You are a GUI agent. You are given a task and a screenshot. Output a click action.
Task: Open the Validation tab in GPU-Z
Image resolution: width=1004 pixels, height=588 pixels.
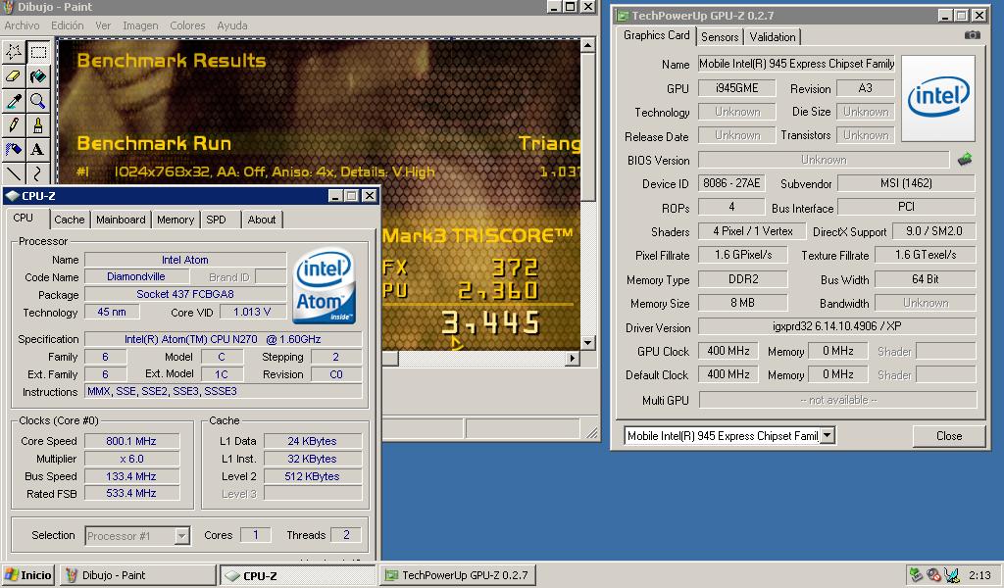[773, 37]
